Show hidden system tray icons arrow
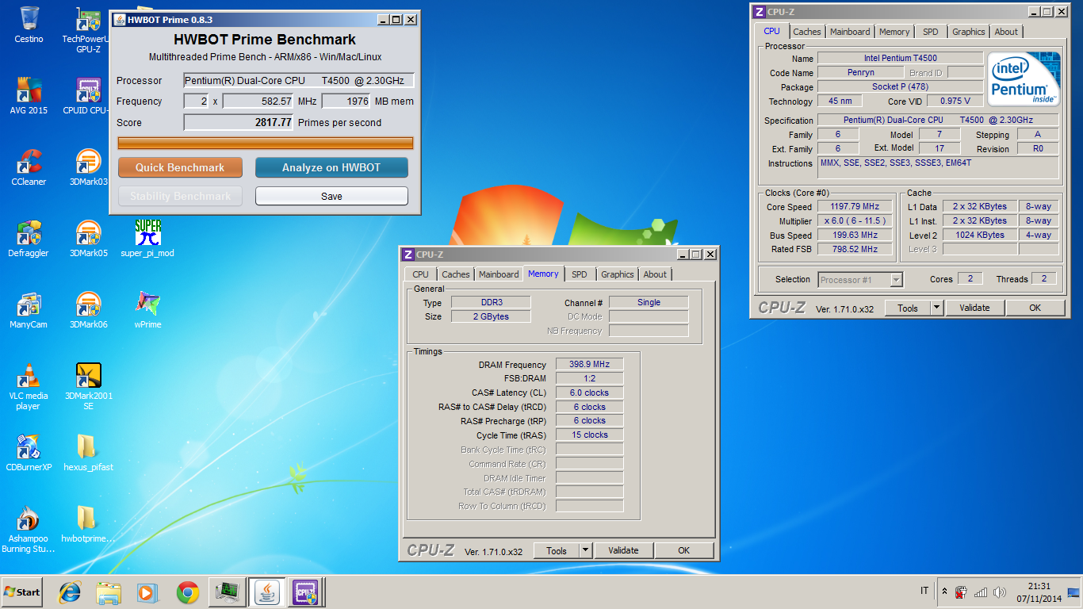 click(x=944, y=592)
